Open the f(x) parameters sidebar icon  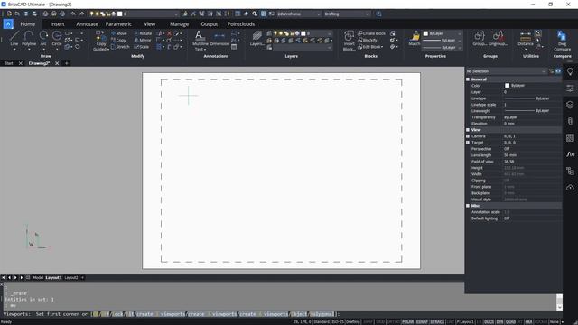(570, 154)
